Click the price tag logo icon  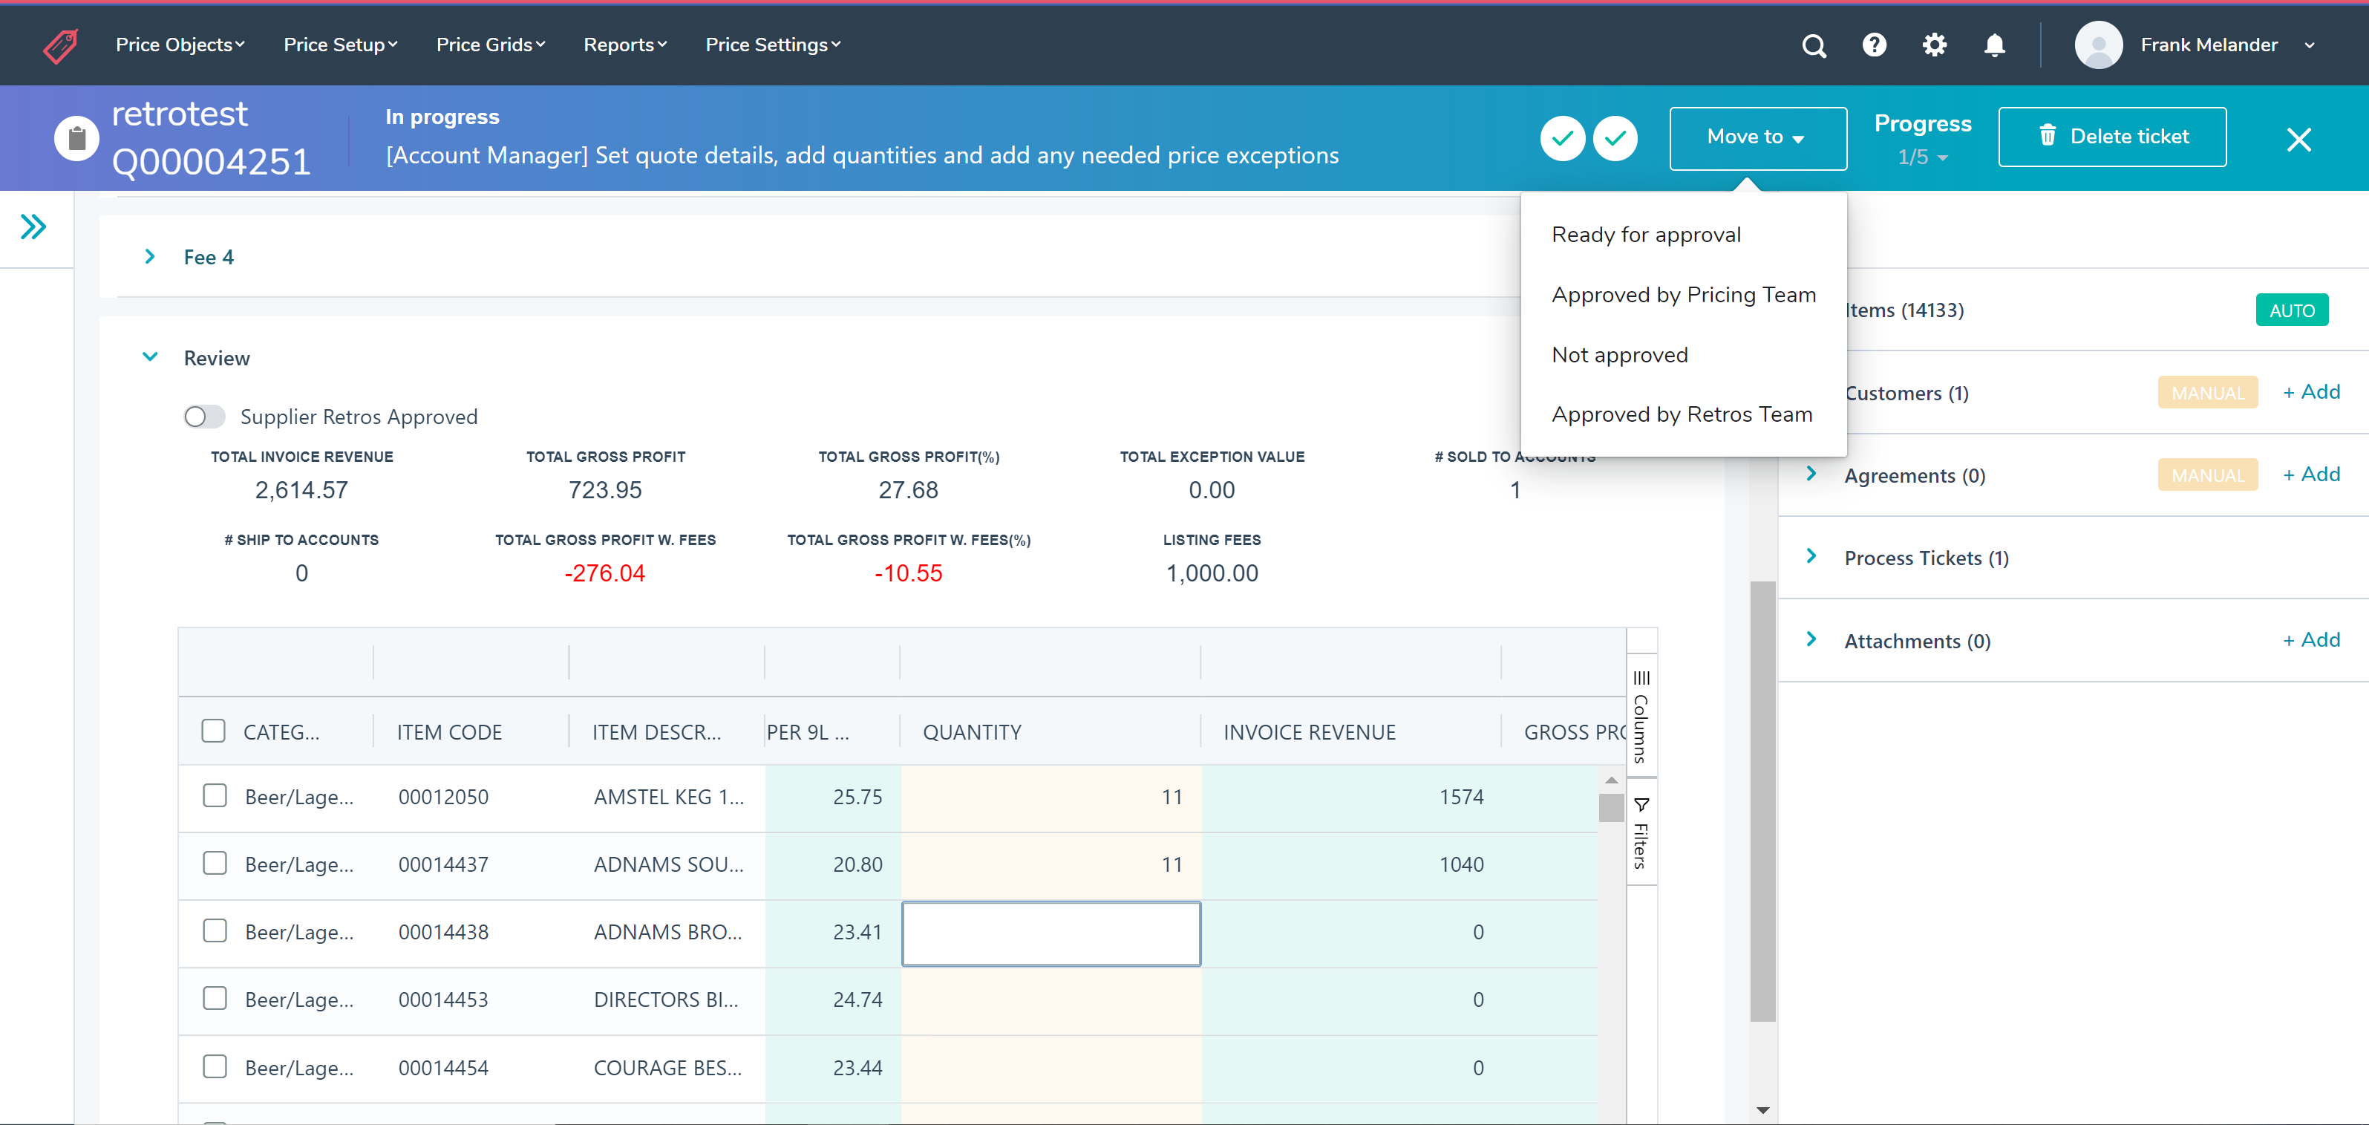[61, 45]
